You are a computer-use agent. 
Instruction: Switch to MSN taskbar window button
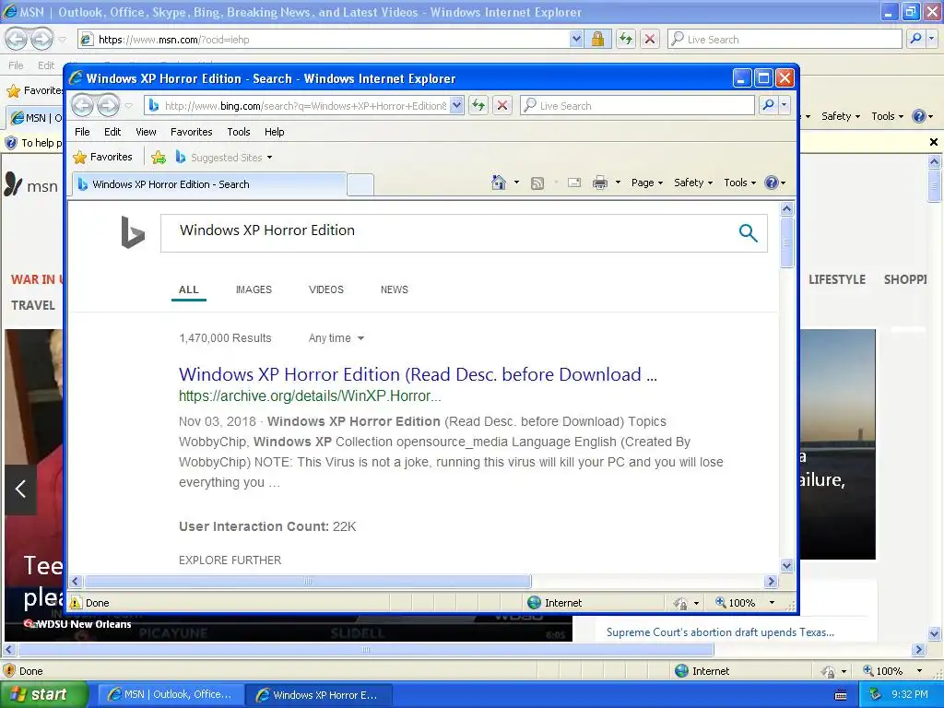point(171,694)
